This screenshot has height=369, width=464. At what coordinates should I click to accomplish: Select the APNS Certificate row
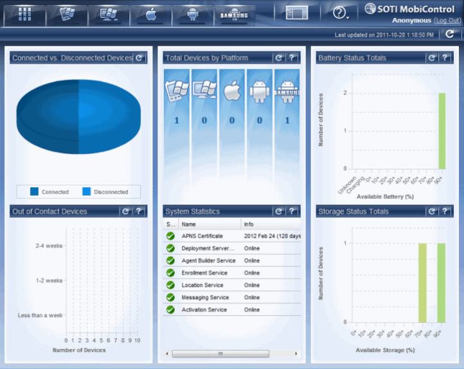point(232,236)
